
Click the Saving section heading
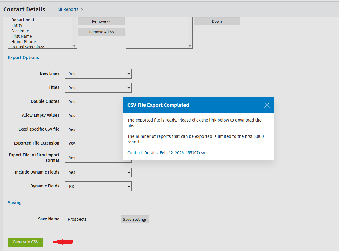click(x=15, y=203)
